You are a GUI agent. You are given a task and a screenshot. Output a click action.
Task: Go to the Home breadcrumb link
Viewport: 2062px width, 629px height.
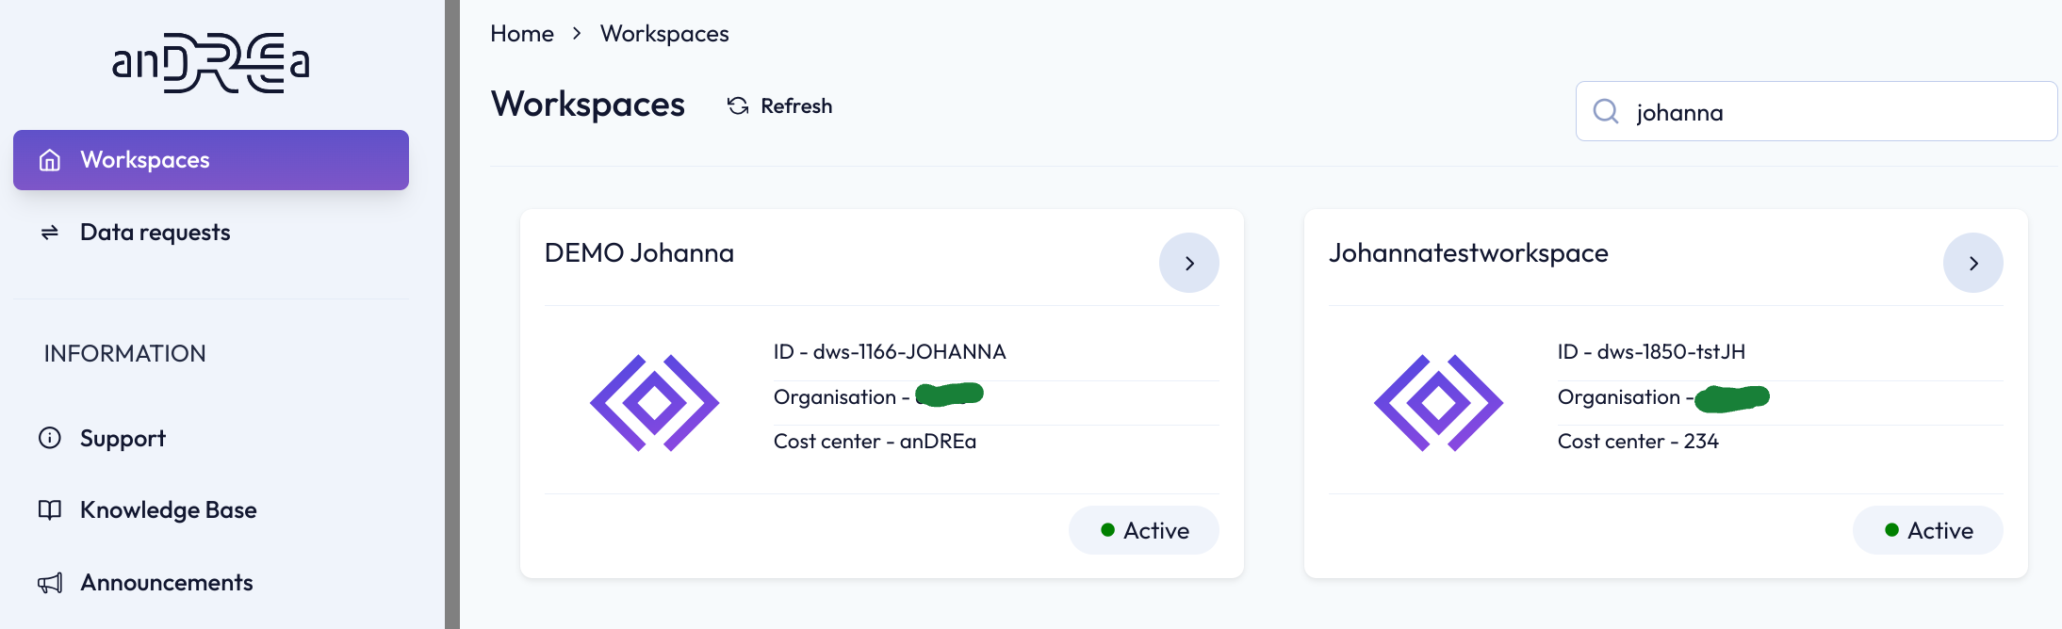pyautogui.click(x=522, y=34)
